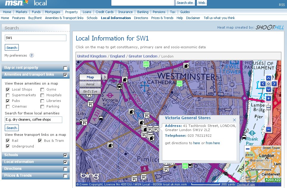
Task: Click the map zoom slider handle
Action: 268,108
